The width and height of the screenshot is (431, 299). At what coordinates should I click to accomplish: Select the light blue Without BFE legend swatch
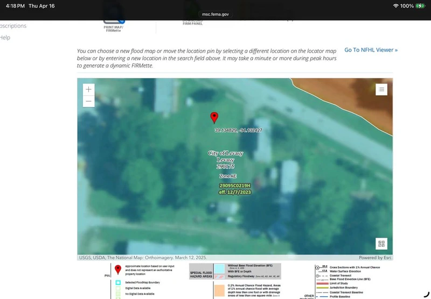pyautogui.click(x=219, y=268)
